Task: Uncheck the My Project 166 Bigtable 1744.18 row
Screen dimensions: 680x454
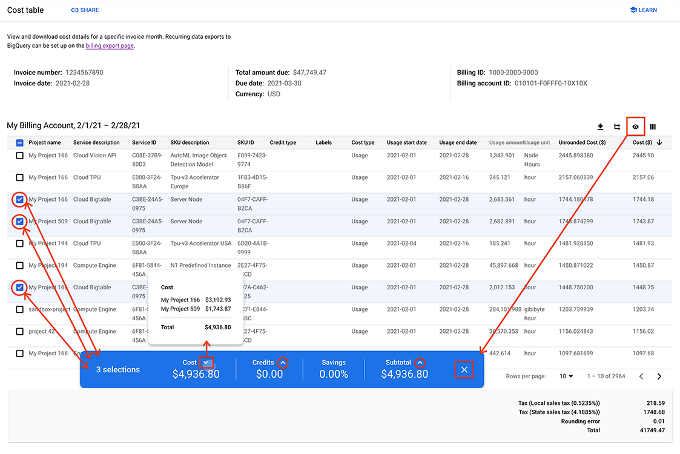Action: [x=19, y=200]
